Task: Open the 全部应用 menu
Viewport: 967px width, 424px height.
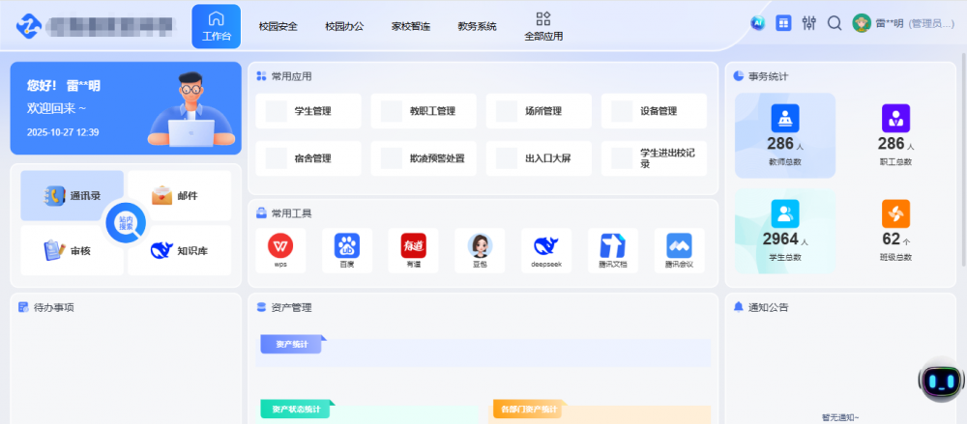Action: coord(542,26)
